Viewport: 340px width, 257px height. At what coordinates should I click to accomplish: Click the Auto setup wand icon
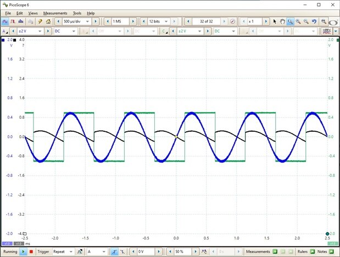click(40, 21)
